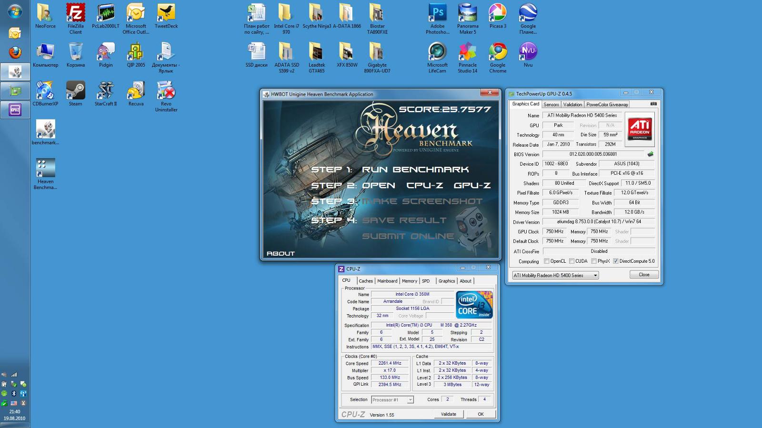Viewport: 762px width, 428px height.
Task: Open the Mainboard tab in CPU-Z
Action: 387,281
